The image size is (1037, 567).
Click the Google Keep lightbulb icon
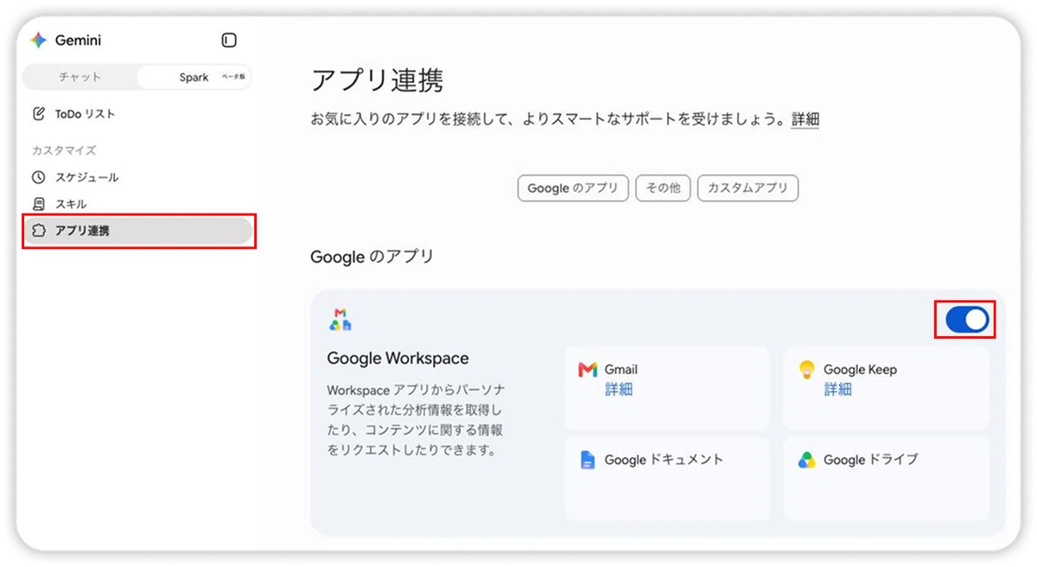tap(806, 370)
